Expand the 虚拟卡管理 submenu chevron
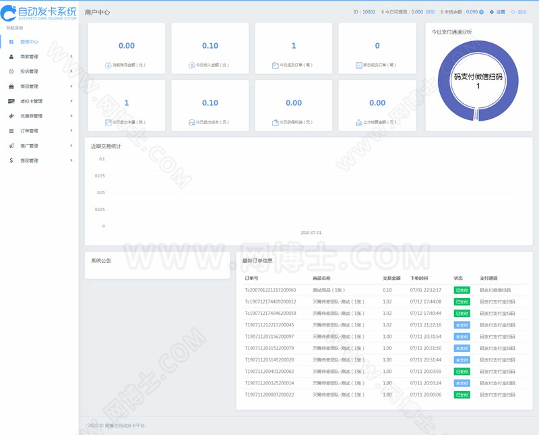Screen dimensions: 539x435 point(71,101)
